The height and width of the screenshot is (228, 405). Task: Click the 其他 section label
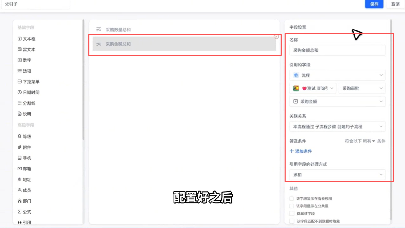pos(294,189)
